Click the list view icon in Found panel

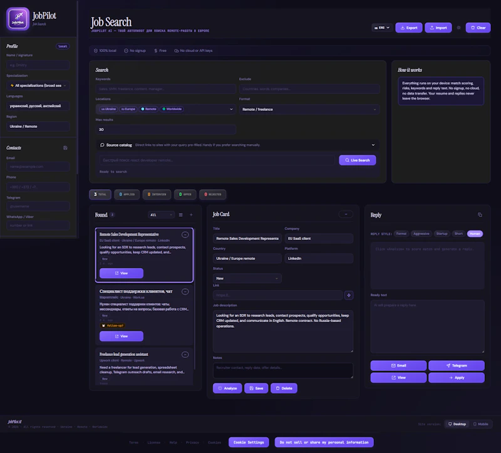(x=181, y=215)
